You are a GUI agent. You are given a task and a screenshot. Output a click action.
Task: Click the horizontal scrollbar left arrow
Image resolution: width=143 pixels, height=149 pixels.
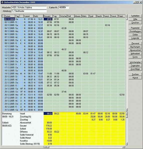(x=45, y=147)
